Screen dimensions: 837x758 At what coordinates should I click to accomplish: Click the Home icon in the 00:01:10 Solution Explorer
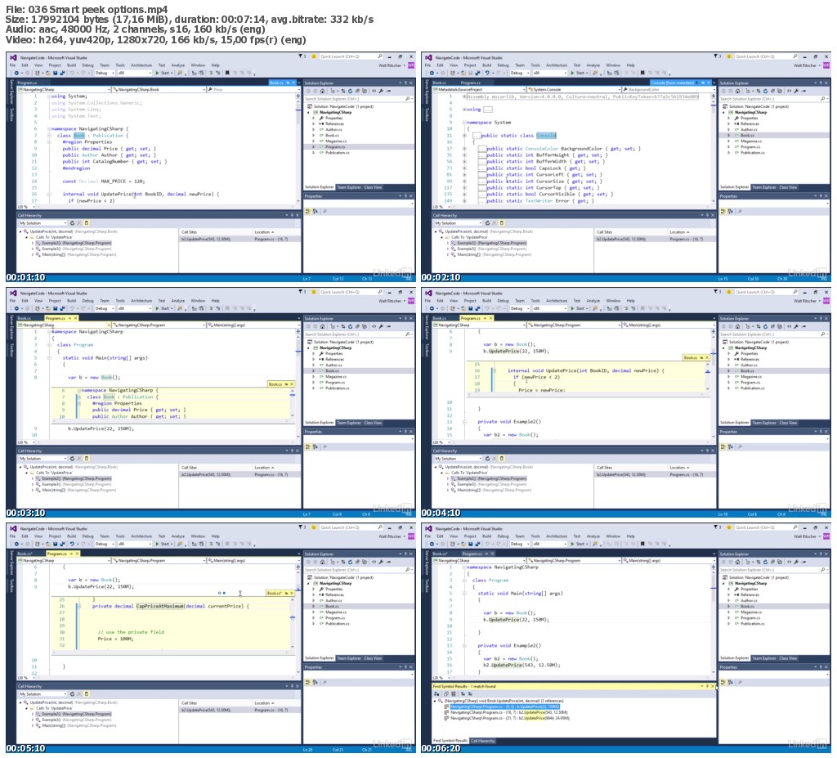[322, 91]
